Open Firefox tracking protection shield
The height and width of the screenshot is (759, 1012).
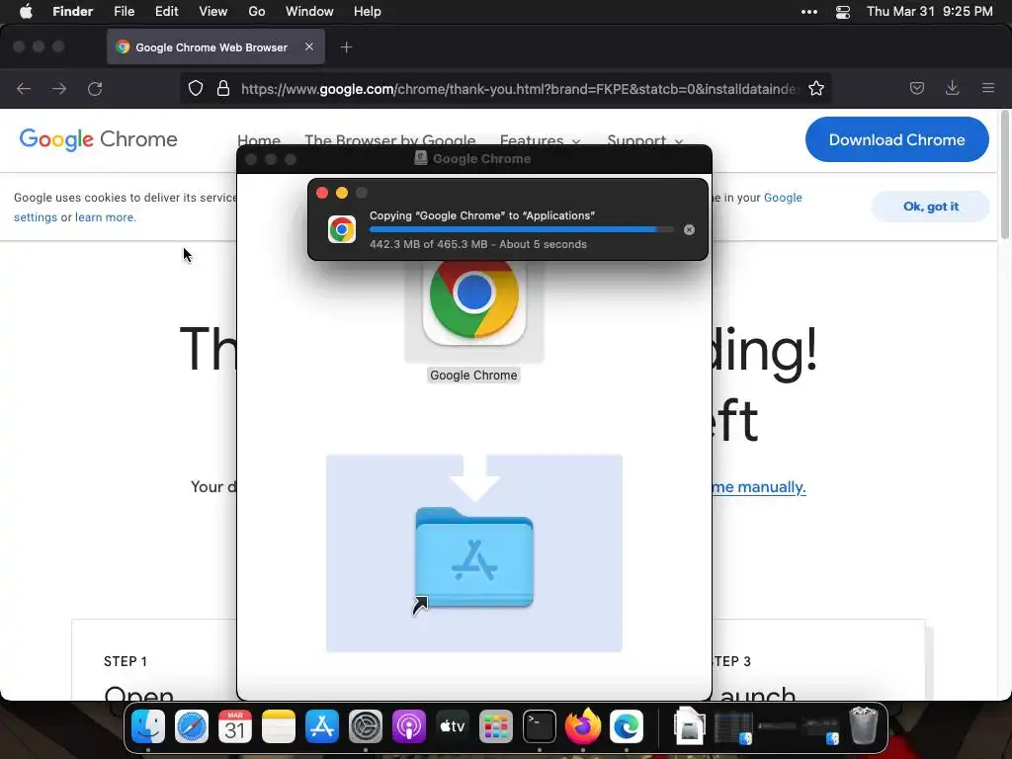196,88
